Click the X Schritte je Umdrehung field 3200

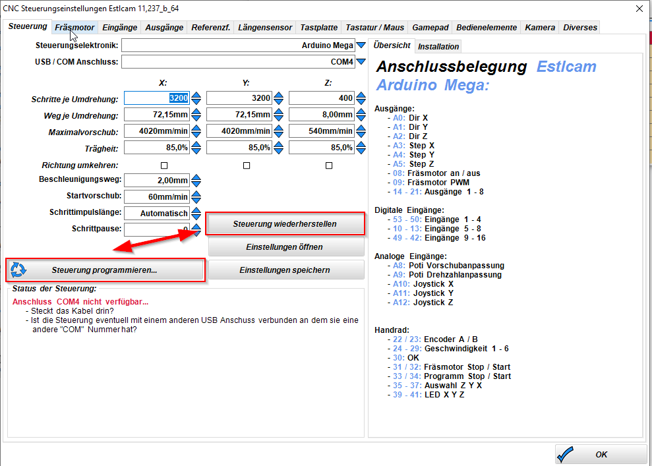[157, 98]
